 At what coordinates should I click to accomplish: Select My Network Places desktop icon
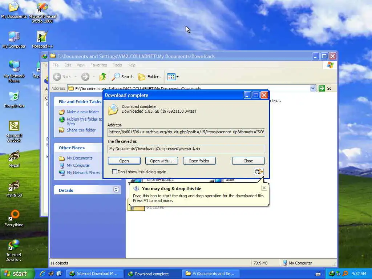14,72
